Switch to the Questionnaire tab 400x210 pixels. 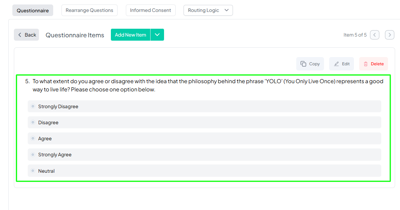click(x=33, y=10)
